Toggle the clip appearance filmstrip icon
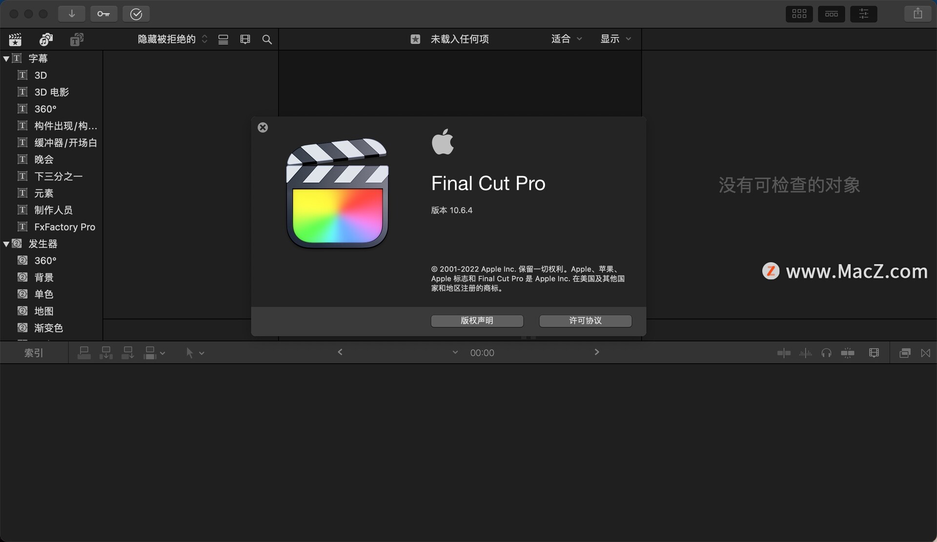The width and height of the screenshot is (937, 542). [x=245, y=40]
